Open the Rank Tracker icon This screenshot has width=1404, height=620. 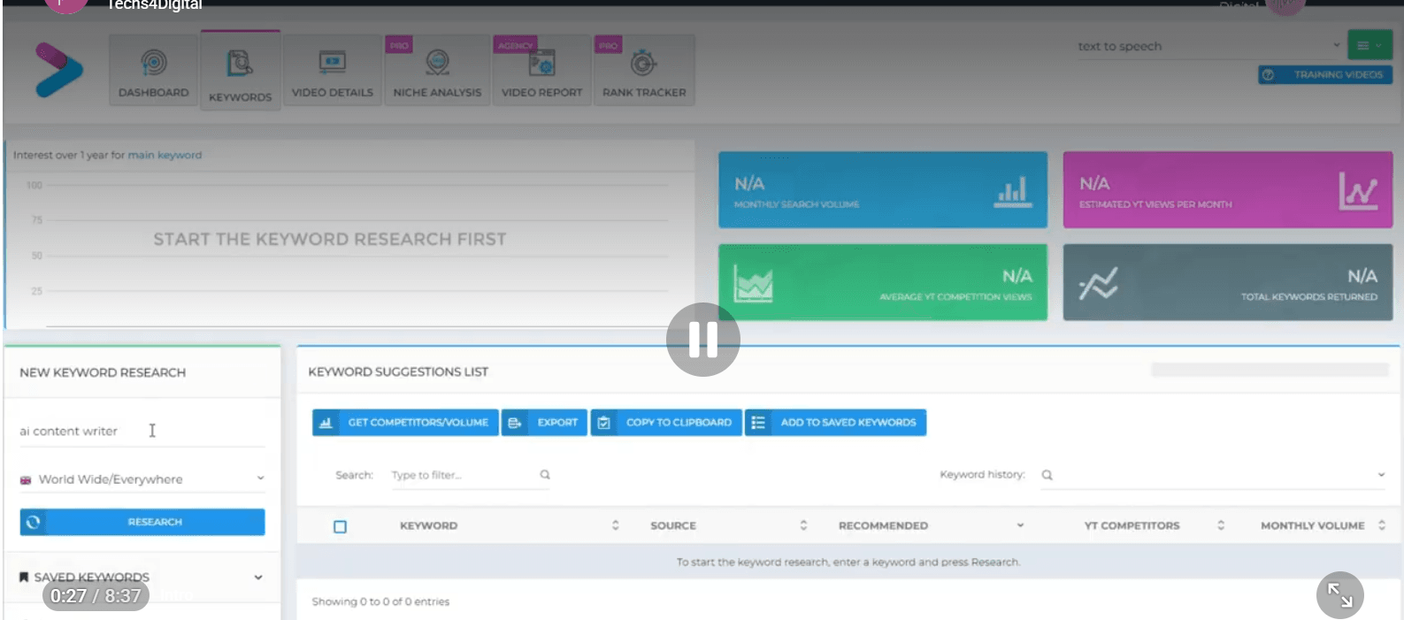coord(643,64)
